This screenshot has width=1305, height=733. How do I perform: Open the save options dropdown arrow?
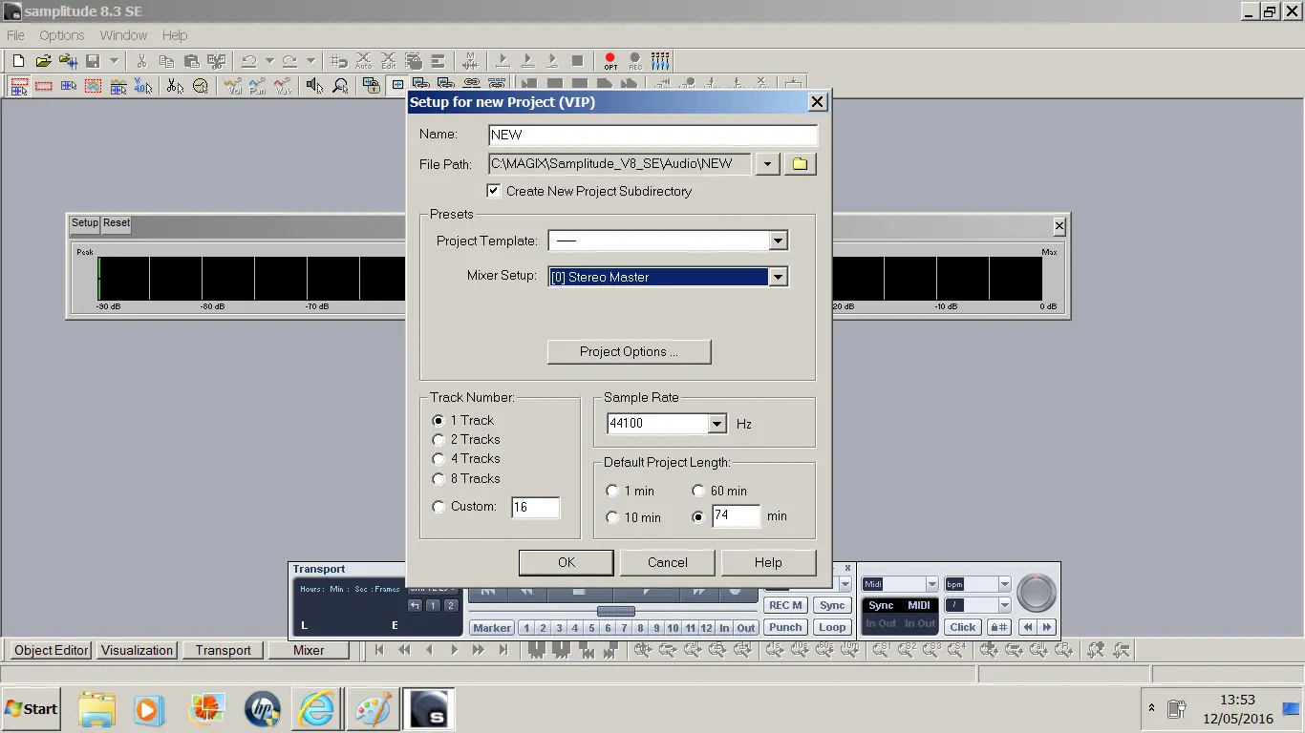coord(114,61)
